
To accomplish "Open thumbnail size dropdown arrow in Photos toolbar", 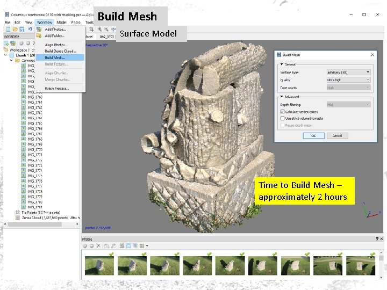I will [147, 246].
